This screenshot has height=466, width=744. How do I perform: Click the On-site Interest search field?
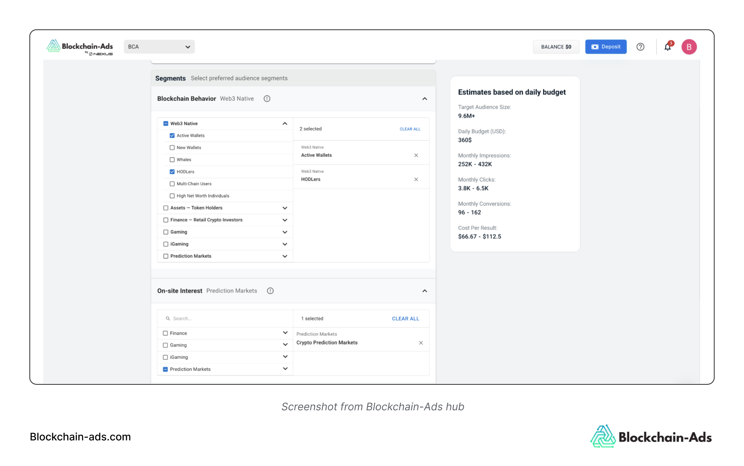tap(225, 318)
